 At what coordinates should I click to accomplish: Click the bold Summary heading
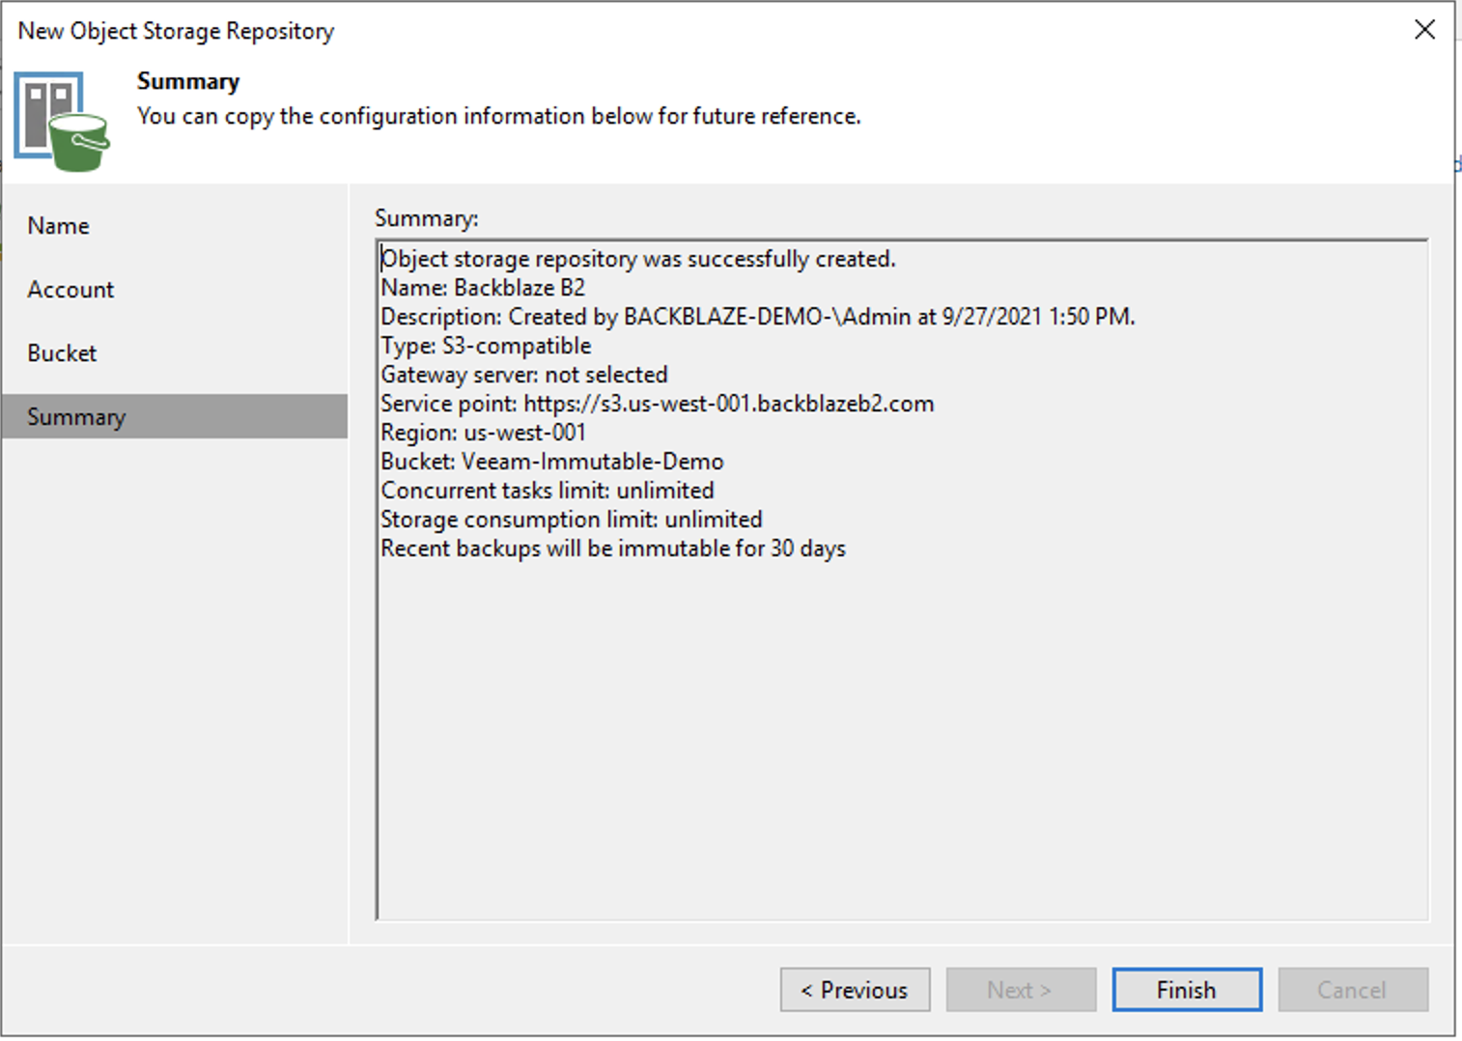(x=188, y=81)
